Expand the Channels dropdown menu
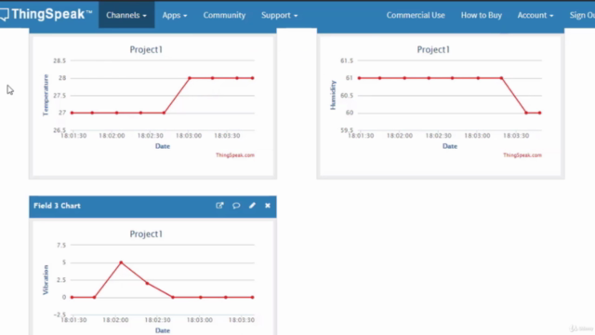This screenshot has height=335, width=595. (126, 15)
